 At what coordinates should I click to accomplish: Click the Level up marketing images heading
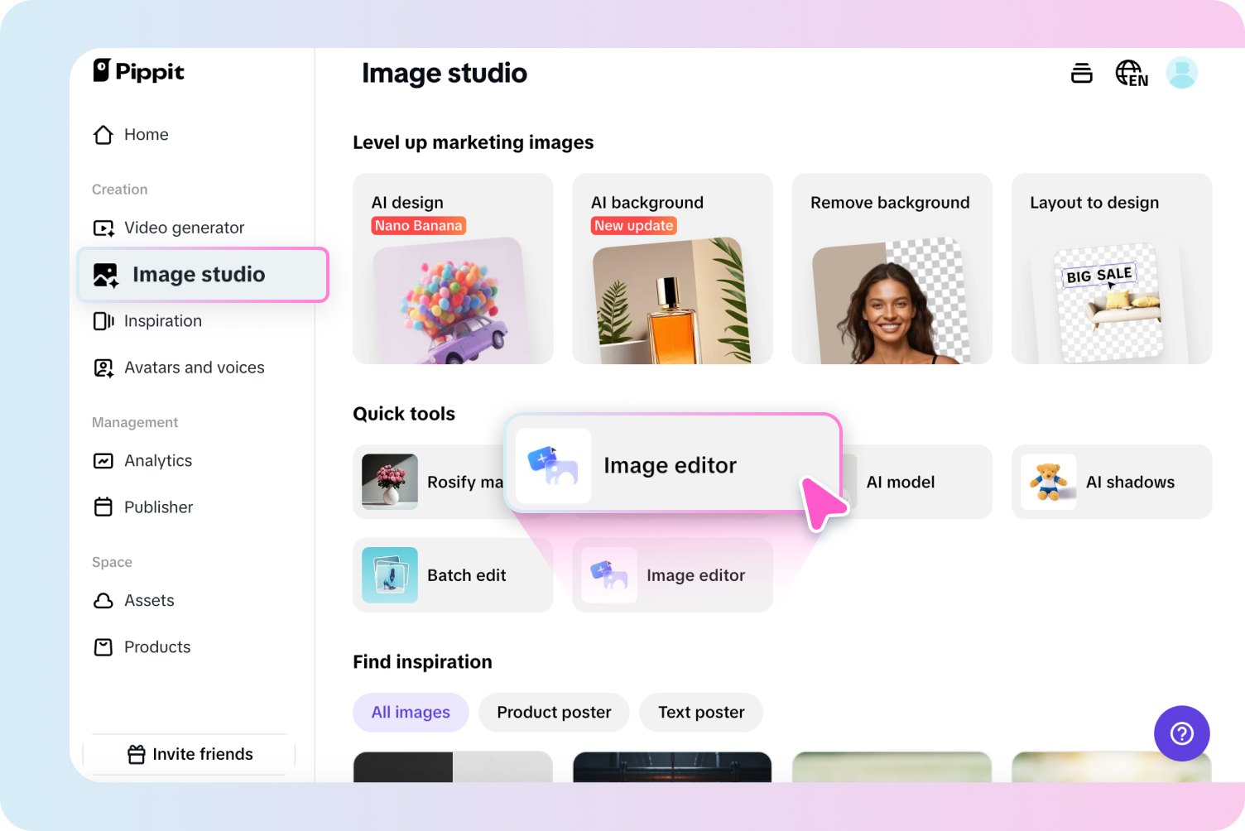tap(473, 142)
